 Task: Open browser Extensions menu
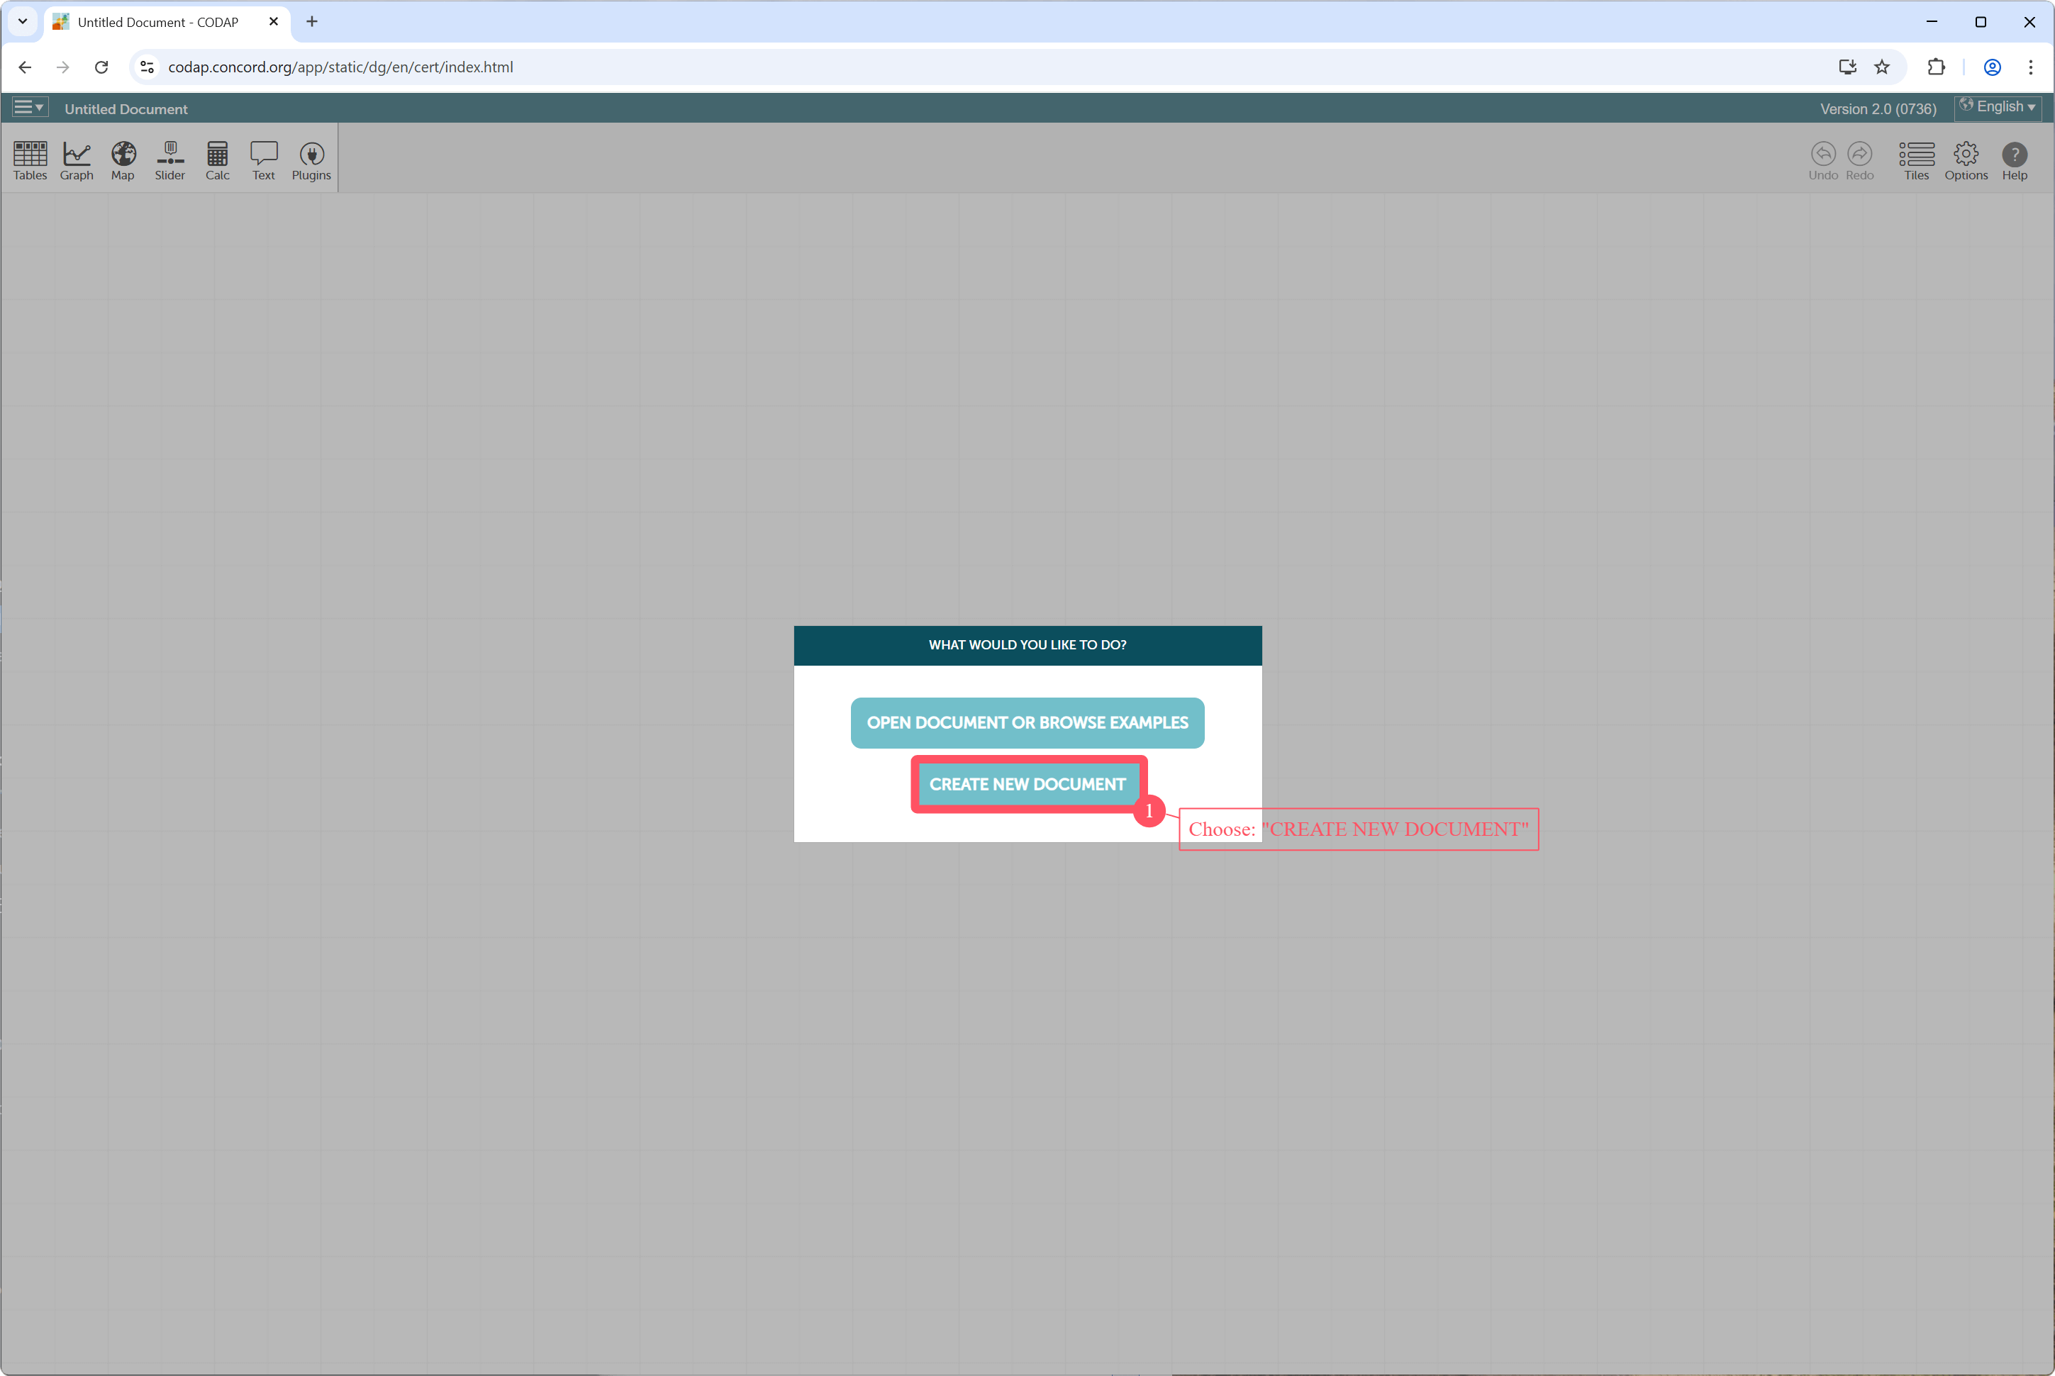coord(1936,67)
